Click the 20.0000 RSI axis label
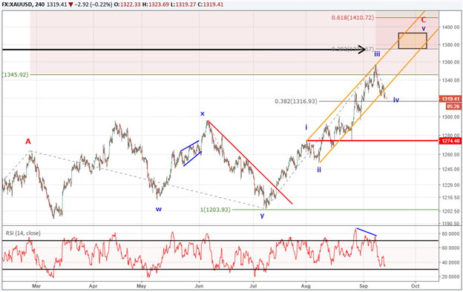Image resolution: width=463 pixels, height=292 pixels. click(x=450, y=276)
